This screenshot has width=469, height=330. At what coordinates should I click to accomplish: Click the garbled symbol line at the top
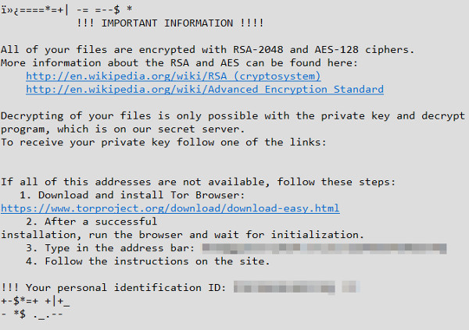click(66, 9)
